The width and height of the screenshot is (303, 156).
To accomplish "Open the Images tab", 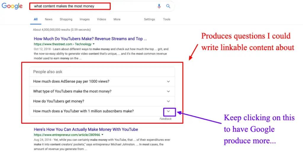I will click(x=85, y=19).
